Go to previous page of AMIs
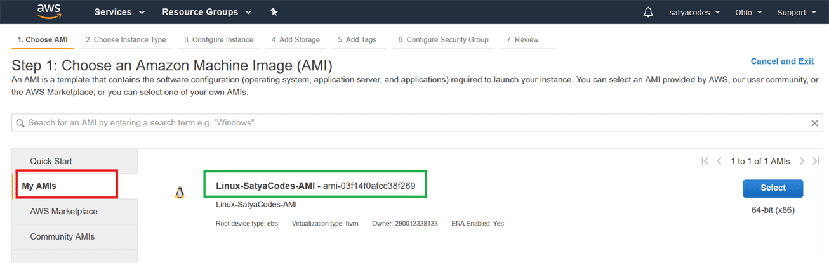This screenshot has width=829, height=263. (719, 161)
